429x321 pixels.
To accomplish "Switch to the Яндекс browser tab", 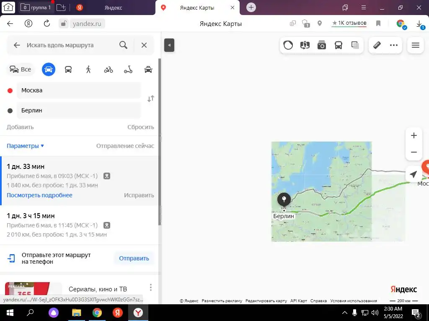I will 113,8.
